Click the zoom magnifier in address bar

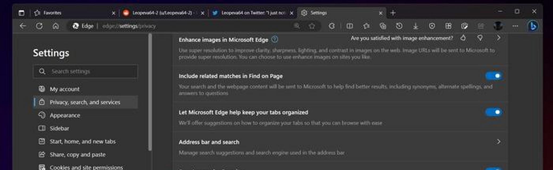tap(297, 26)
